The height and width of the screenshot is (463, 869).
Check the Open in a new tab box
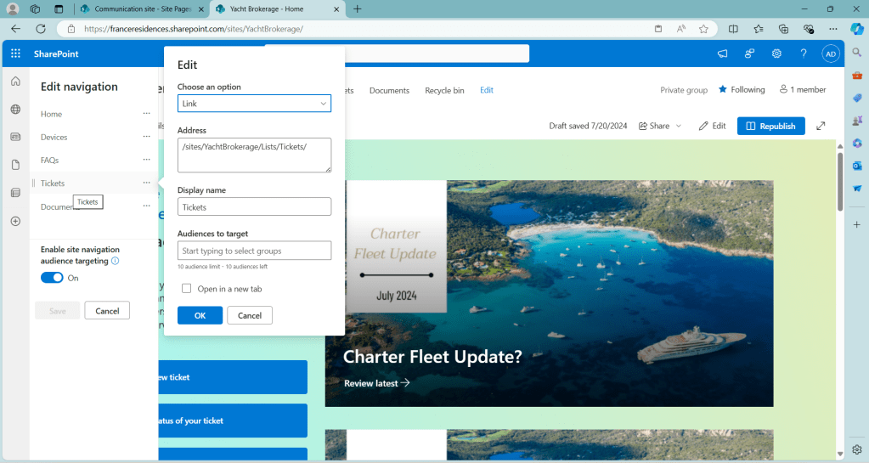tap(187, 289)
